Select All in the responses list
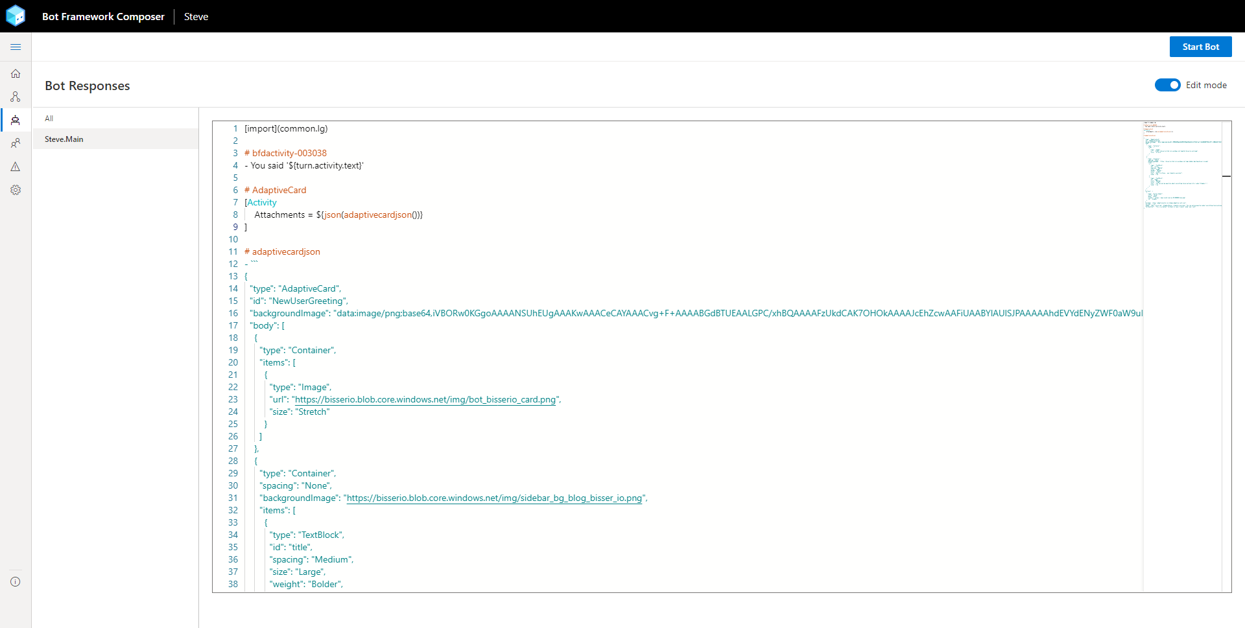 pyautogui.click(x=115, y=118)
